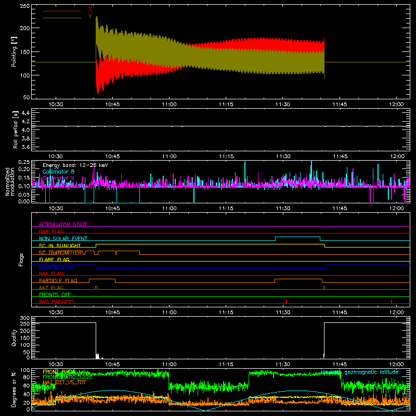Click the Pointing axis title
Image resolution: width=416 pixels, height=416 pixels.
point(14,51)
